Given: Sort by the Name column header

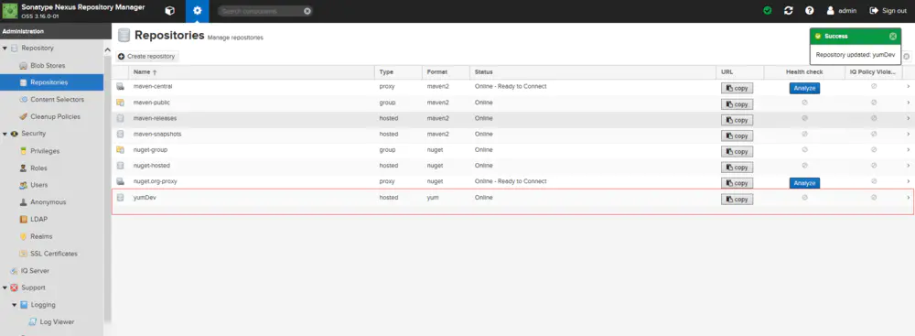Looking at the screenshot, I should coord(252,72).
